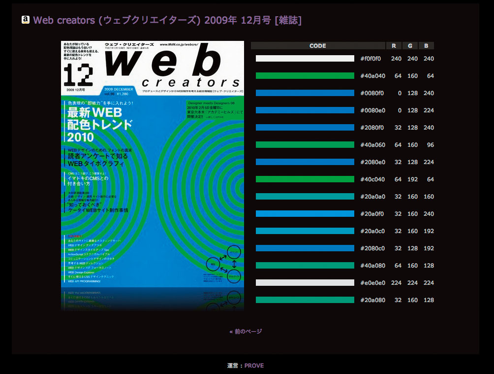This screenshot has width=494, height=374.
Task: Select the green #40a040 color swatch
Action: pos(305,76)
